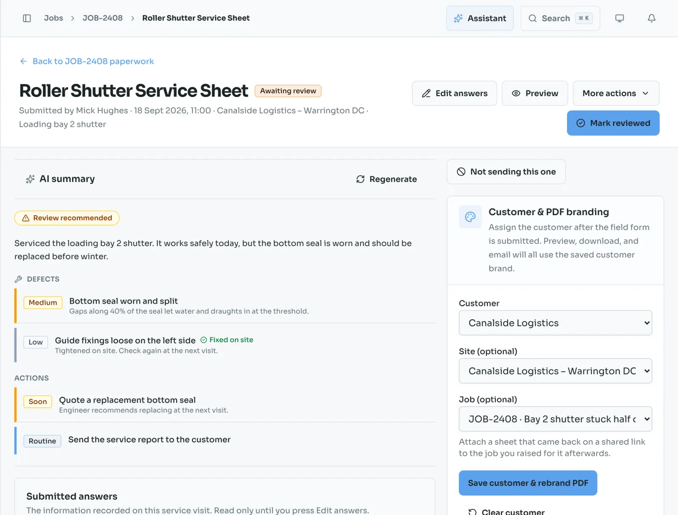Click the Fixed on site check icon
Image resolution: width=678 pixels, height=515 pixels.
coord(204,340)
